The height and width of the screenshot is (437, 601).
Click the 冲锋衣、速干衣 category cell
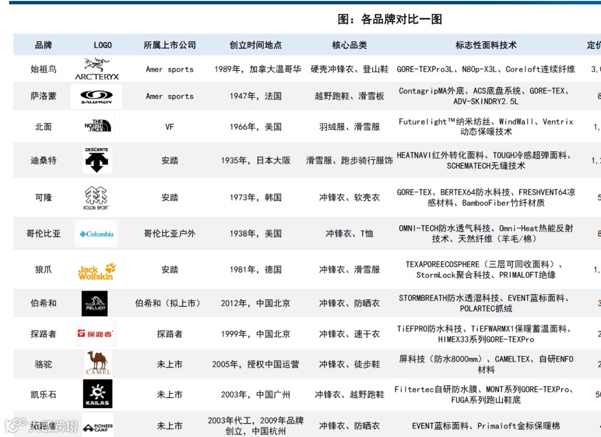349,334
